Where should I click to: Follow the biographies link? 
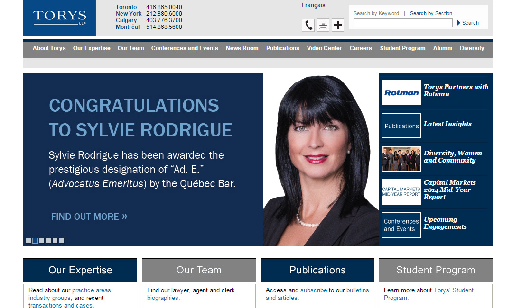point(162,298)
